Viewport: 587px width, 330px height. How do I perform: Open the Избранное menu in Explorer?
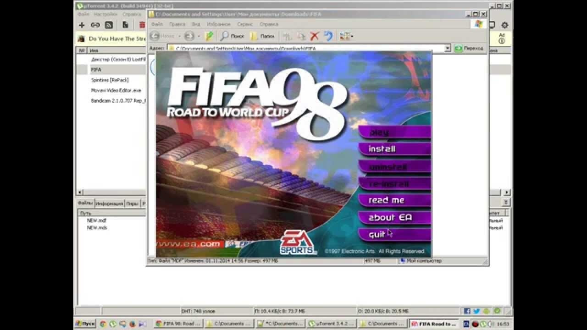(x=219, y=24)
